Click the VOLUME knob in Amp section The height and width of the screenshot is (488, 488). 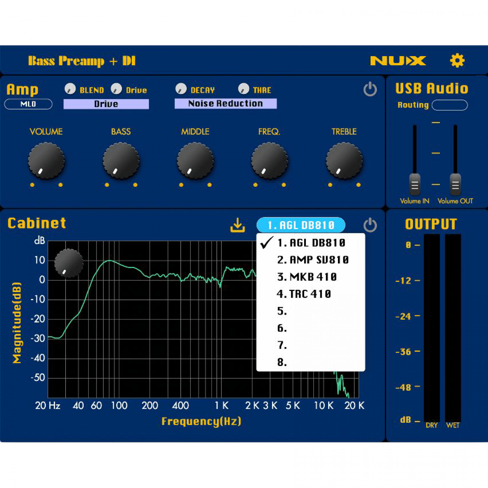(46, 160)
